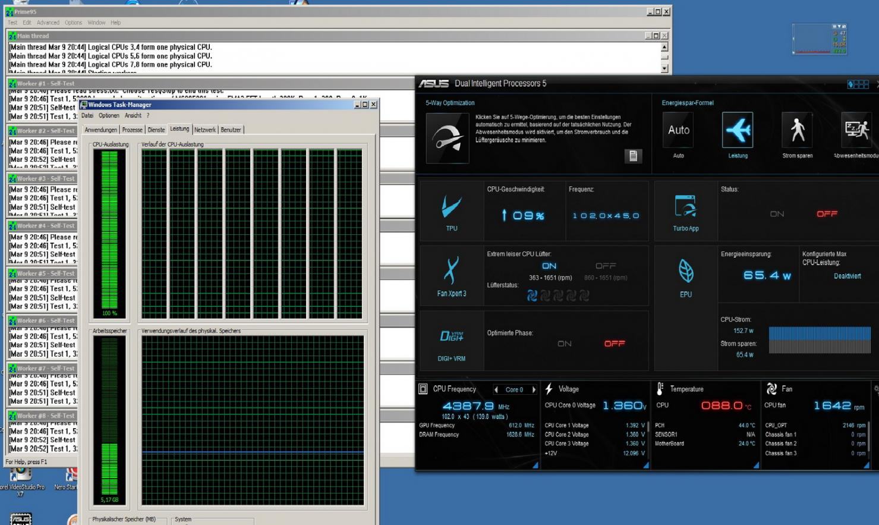Expand the Fan panel corner arrow

click(x=867, y=465)
